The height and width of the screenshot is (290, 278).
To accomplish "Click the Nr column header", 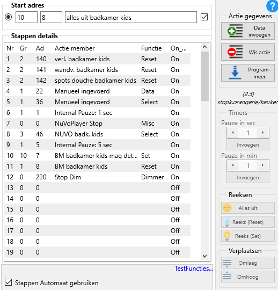I will 10,48.
